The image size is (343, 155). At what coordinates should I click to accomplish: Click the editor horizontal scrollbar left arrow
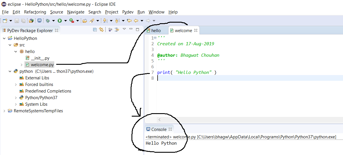pos(160,120)
